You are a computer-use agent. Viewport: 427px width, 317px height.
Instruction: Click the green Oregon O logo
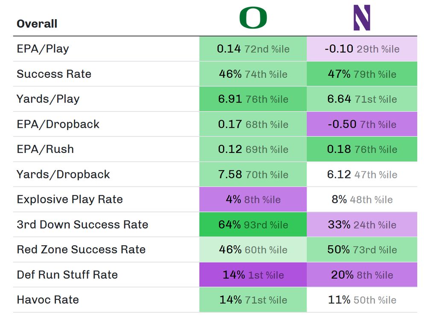click(253, 18)
